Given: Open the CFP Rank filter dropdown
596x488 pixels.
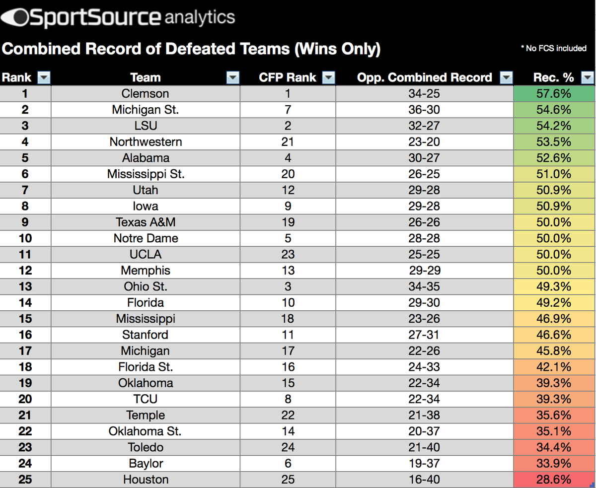Looking at the screenshot, I should tap(328, 77).
